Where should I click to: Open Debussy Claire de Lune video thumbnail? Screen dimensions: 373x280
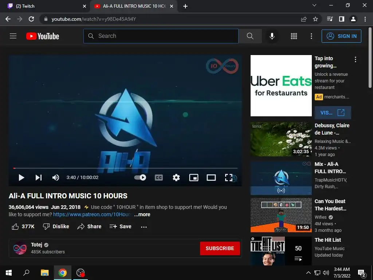281,139
